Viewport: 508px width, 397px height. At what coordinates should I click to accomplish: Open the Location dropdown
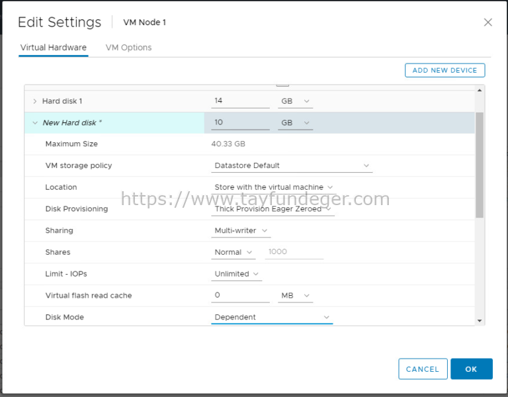pos(273,187)
